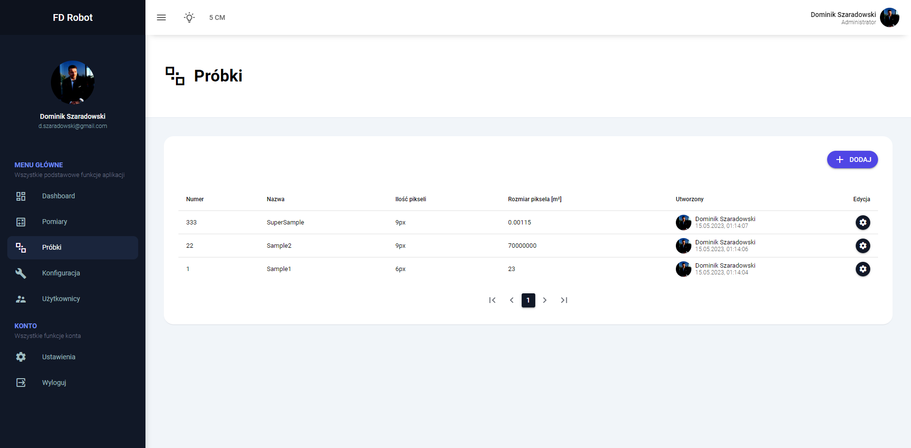911x448 pixels.
Task: Toggle the light bulb theme icon
Action: click(189, 17)
